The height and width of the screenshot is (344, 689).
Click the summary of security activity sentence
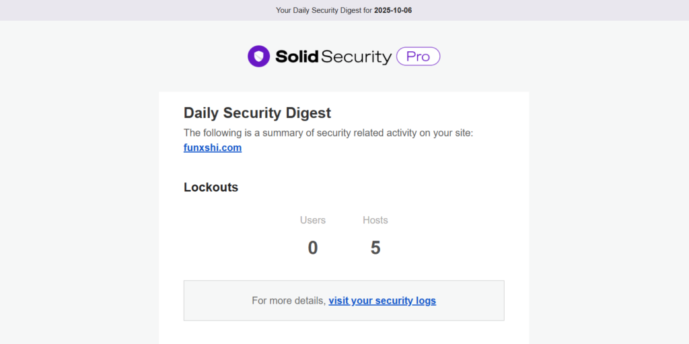tap(328, 133)
